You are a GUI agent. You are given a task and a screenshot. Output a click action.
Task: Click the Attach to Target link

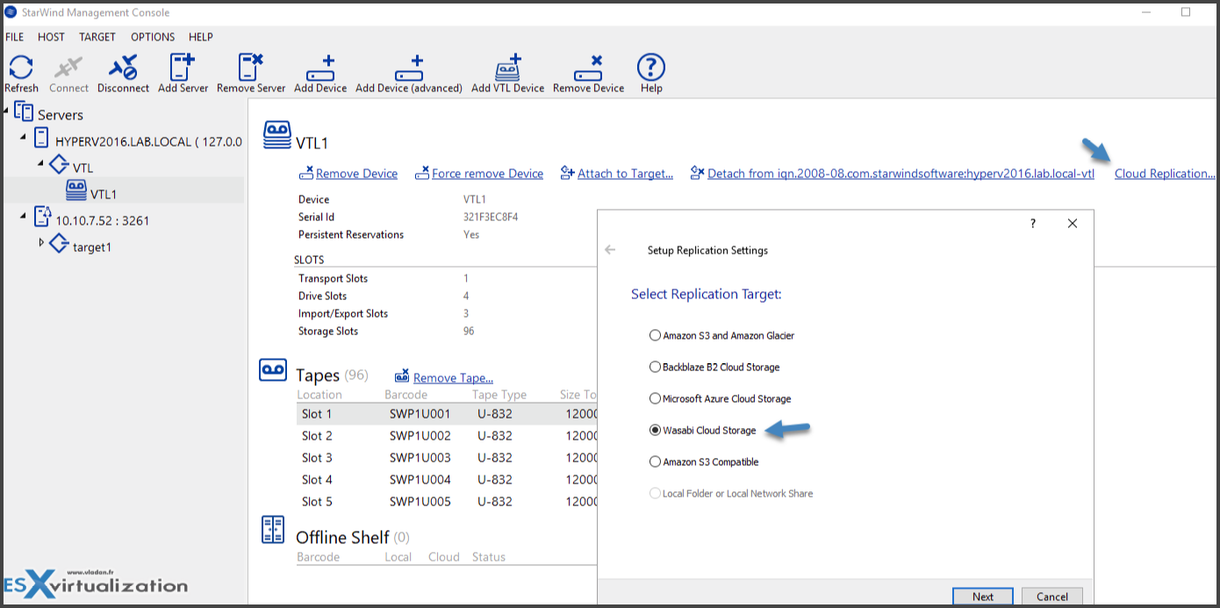click(625, 174)
